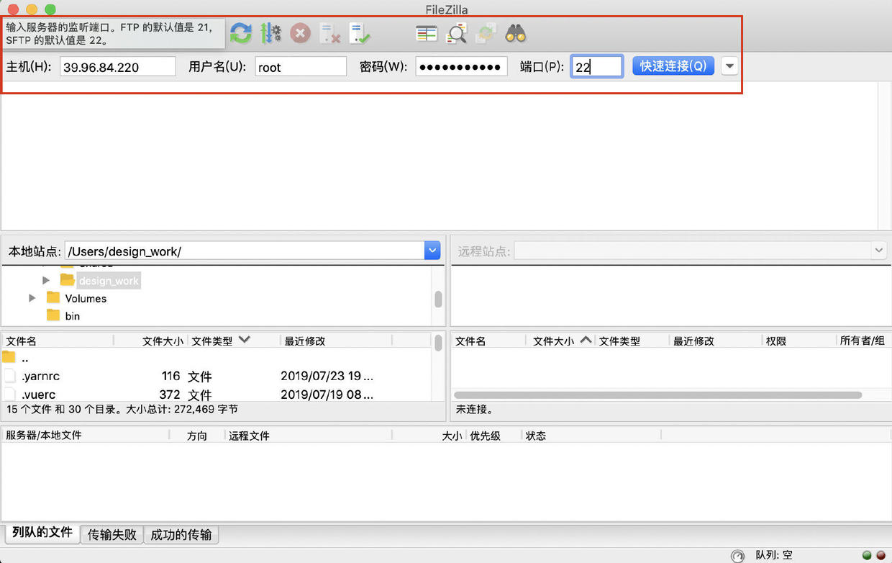Select the '..' parent directory row

(216, 357)
